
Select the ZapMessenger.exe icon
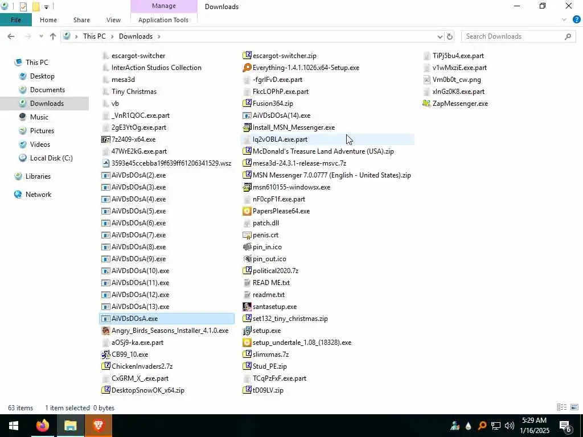click(x=426, y=104)
